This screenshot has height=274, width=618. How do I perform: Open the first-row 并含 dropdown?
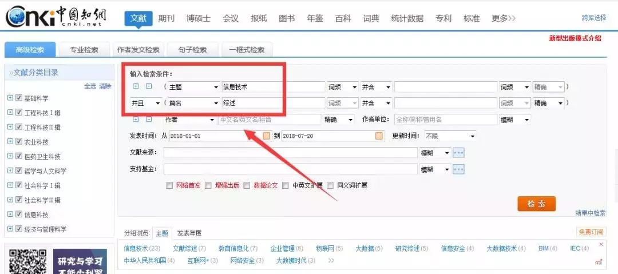(377, 87)
